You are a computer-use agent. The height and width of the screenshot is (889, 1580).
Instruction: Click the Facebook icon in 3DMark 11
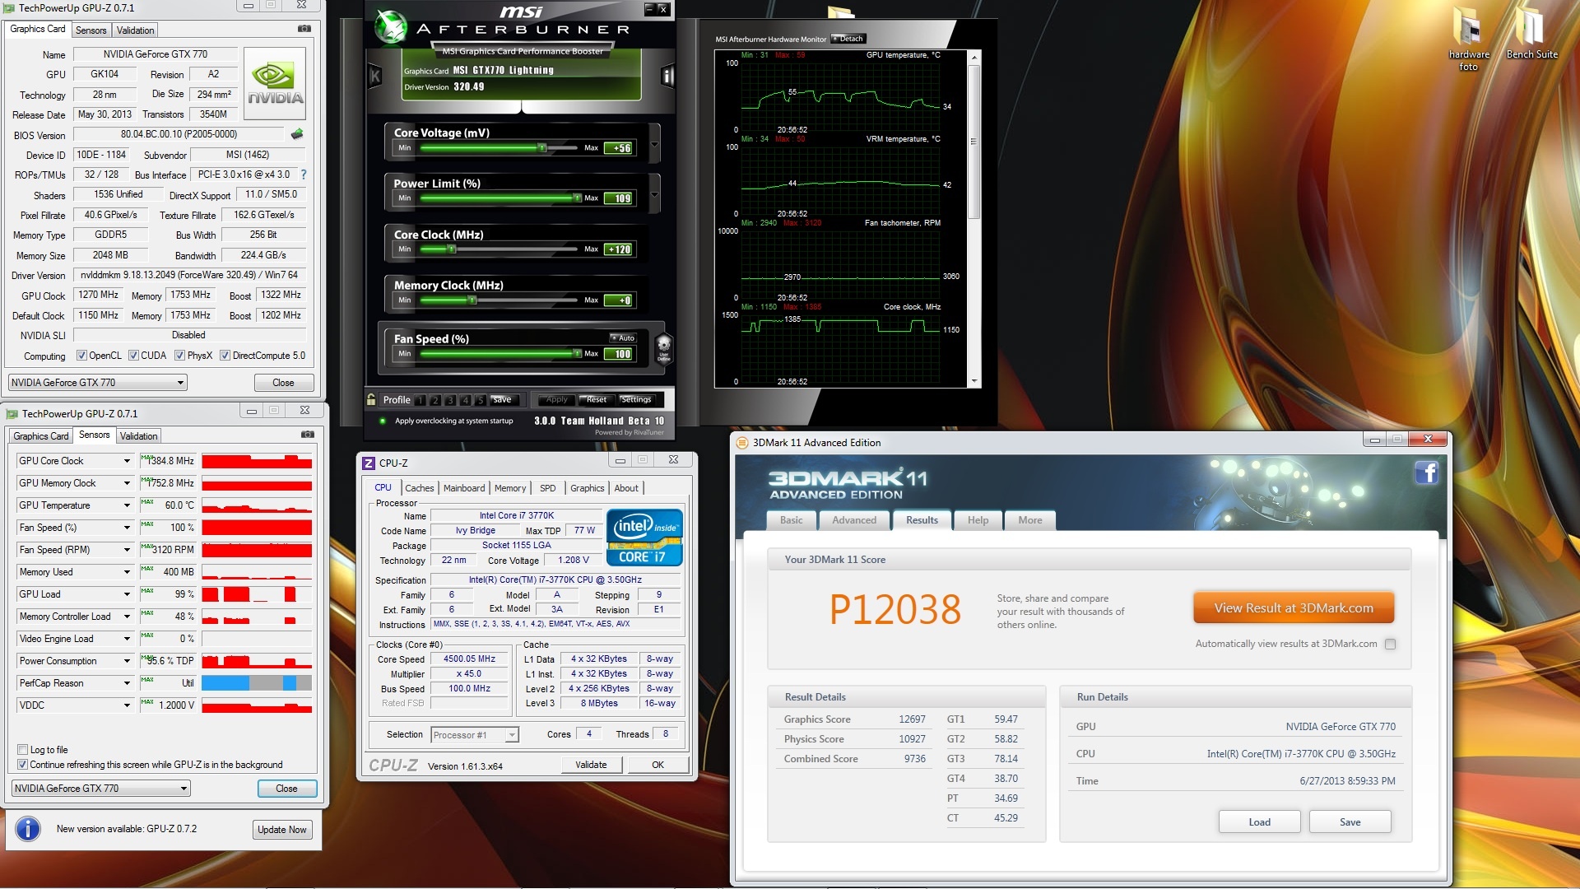tap(1426, 472)
